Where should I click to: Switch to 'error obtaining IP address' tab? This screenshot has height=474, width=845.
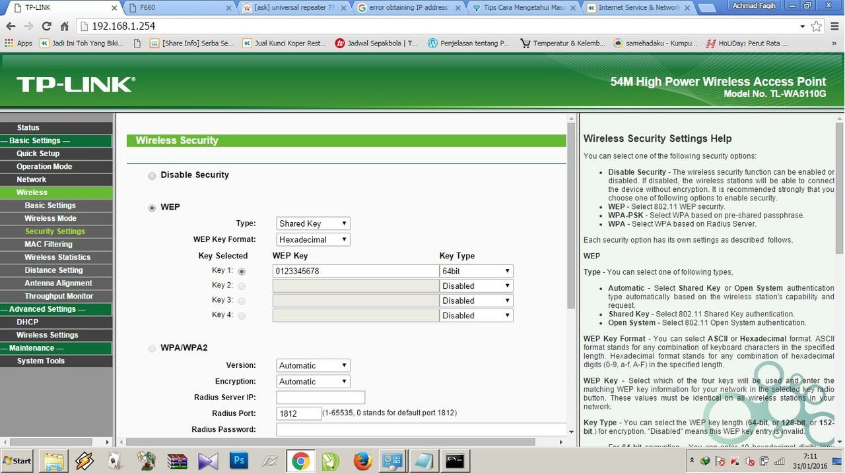[408, 8]
